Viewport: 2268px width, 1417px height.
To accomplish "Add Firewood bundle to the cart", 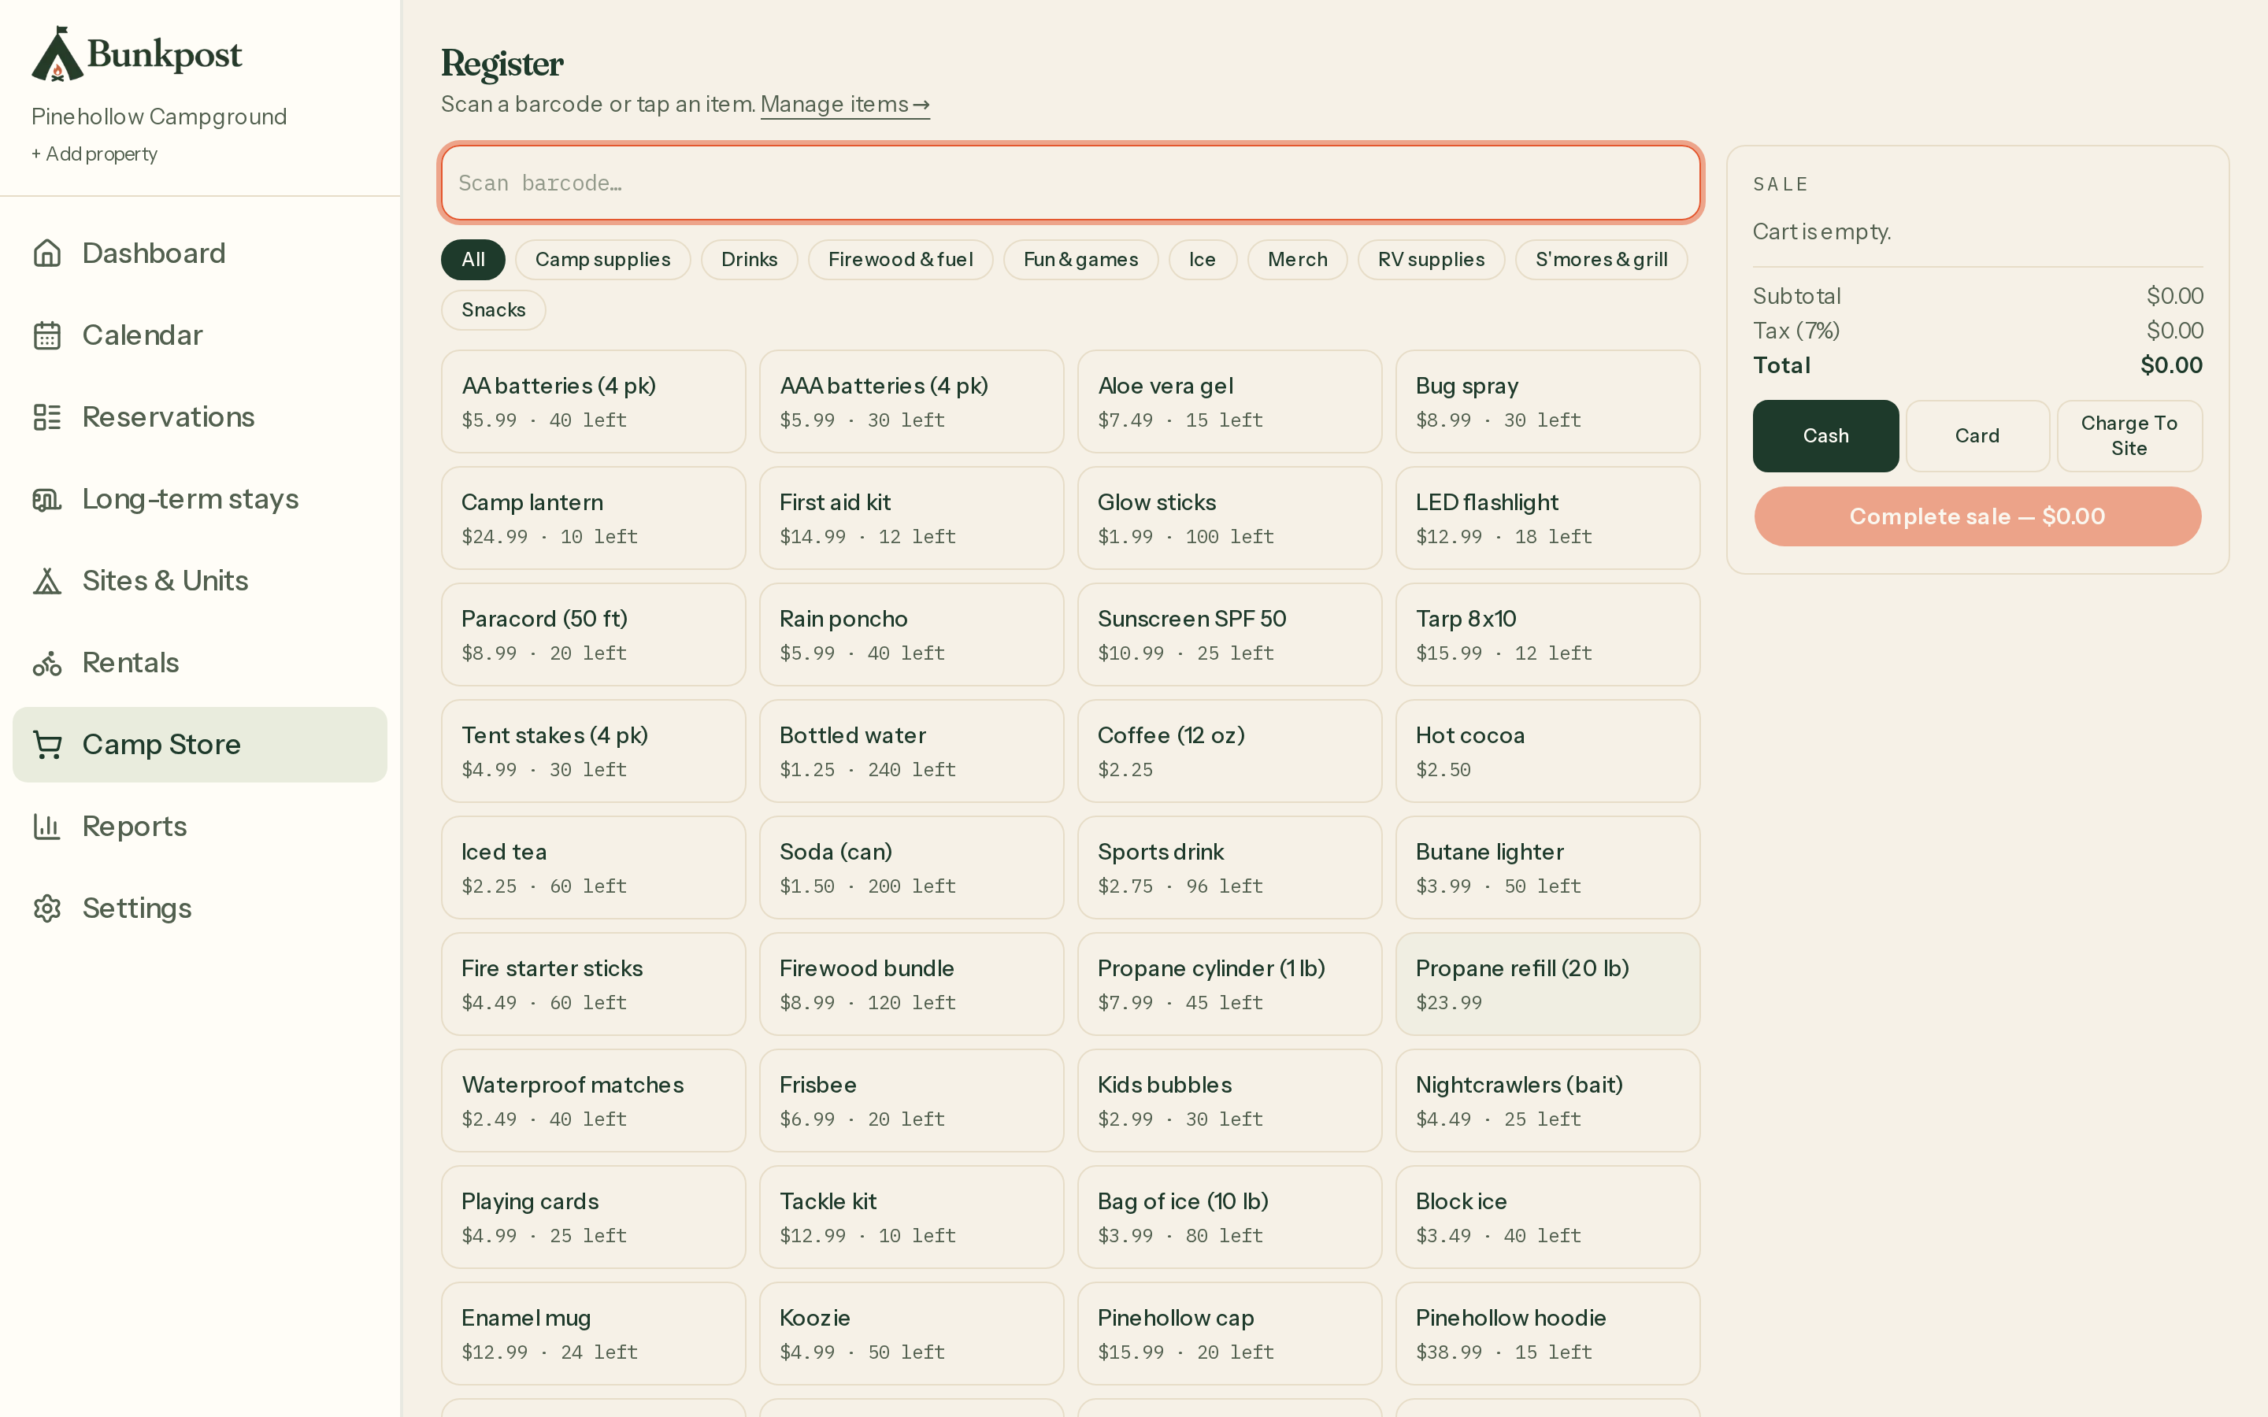I will (x=911, y=984).
